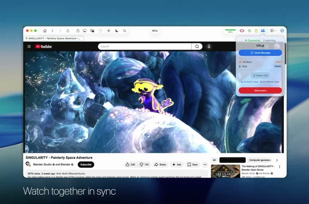Click the Connected status text
Screen dimensions: 309x204
click(x=254, y=40)
